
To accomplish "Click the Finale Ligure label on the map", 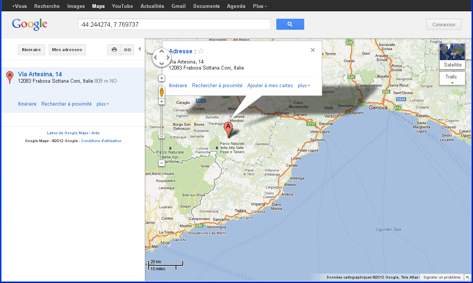I will 308,150.
